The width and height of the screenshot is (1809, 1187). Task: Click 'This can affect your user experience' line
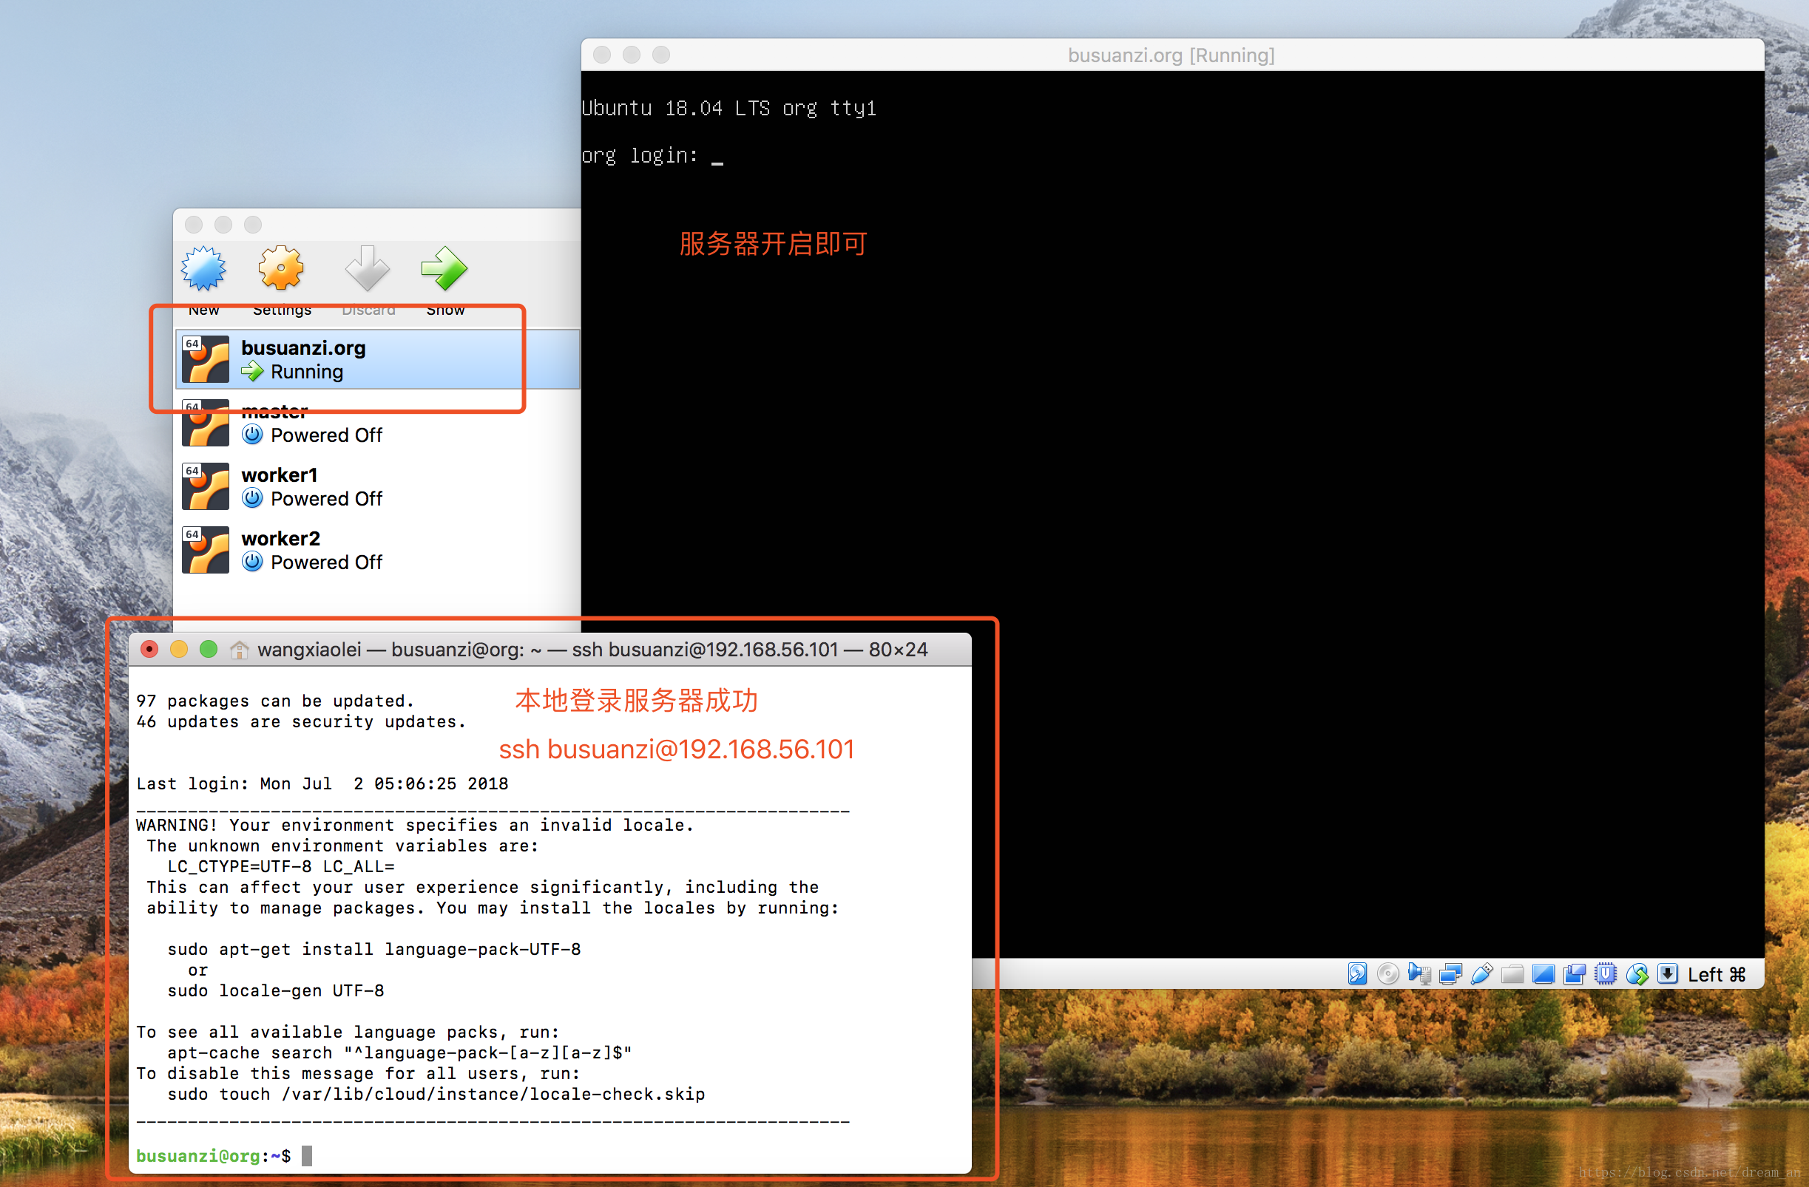coord(483,887)
